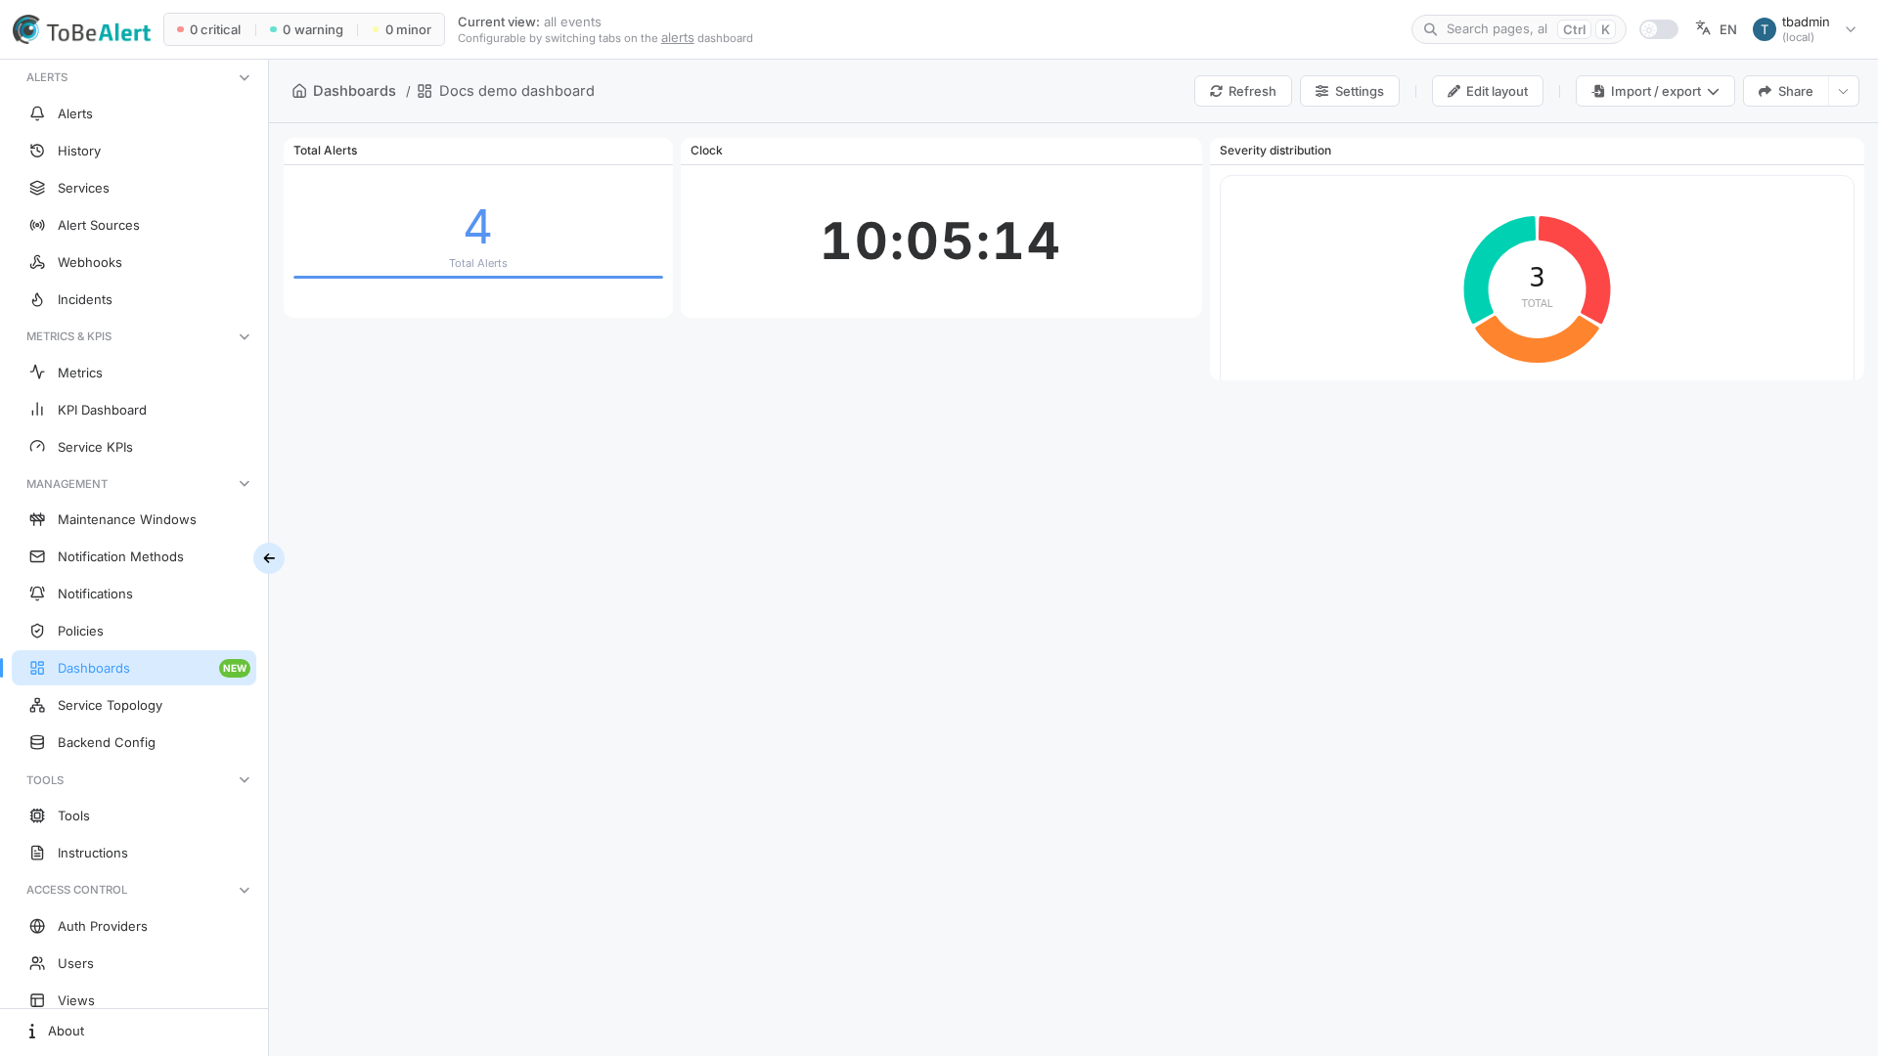Open Alert Sources via the broadcast icon

(37, 225)
